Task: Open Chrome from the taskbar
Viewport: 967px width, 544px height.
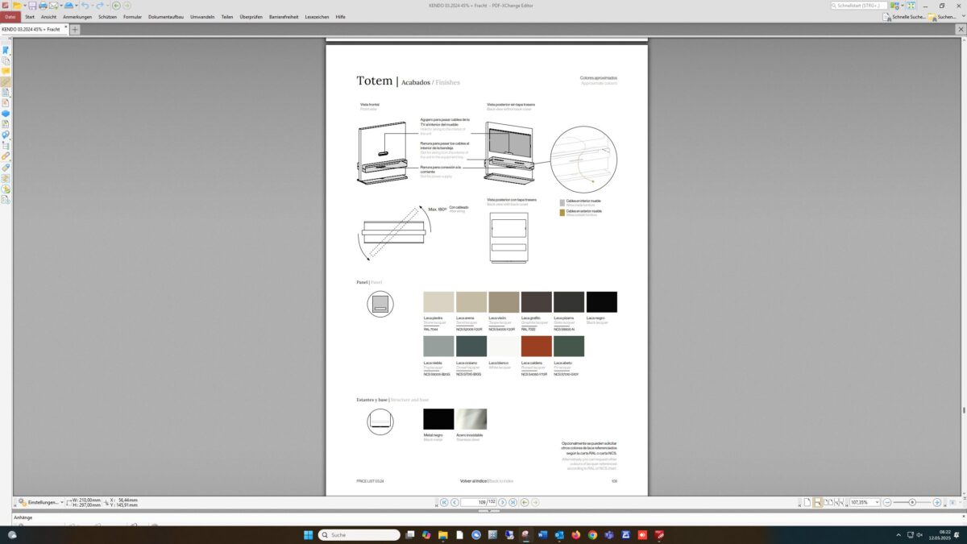Action: (592, 534)
